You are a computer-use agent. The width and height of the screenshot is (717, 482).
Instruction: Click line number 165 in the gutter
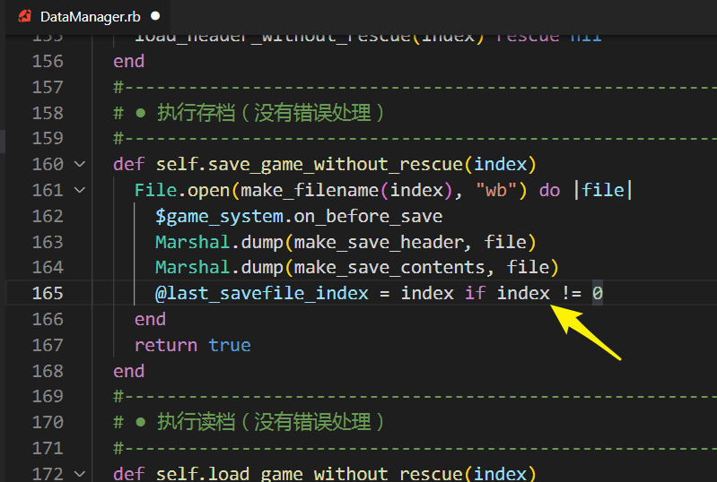tap(48, 293)
